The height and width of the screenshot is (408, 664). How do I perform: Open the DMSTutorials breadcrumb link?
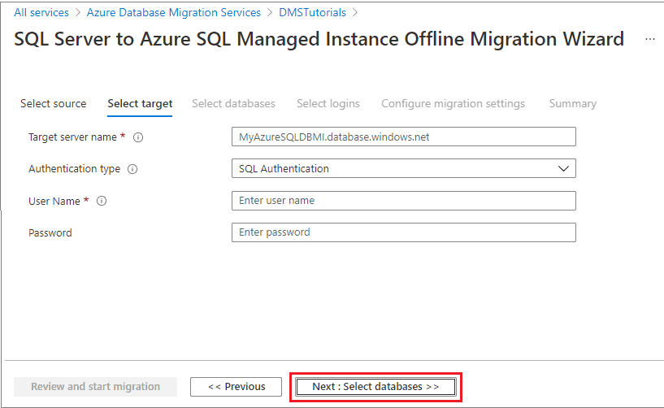coord(312,12)
